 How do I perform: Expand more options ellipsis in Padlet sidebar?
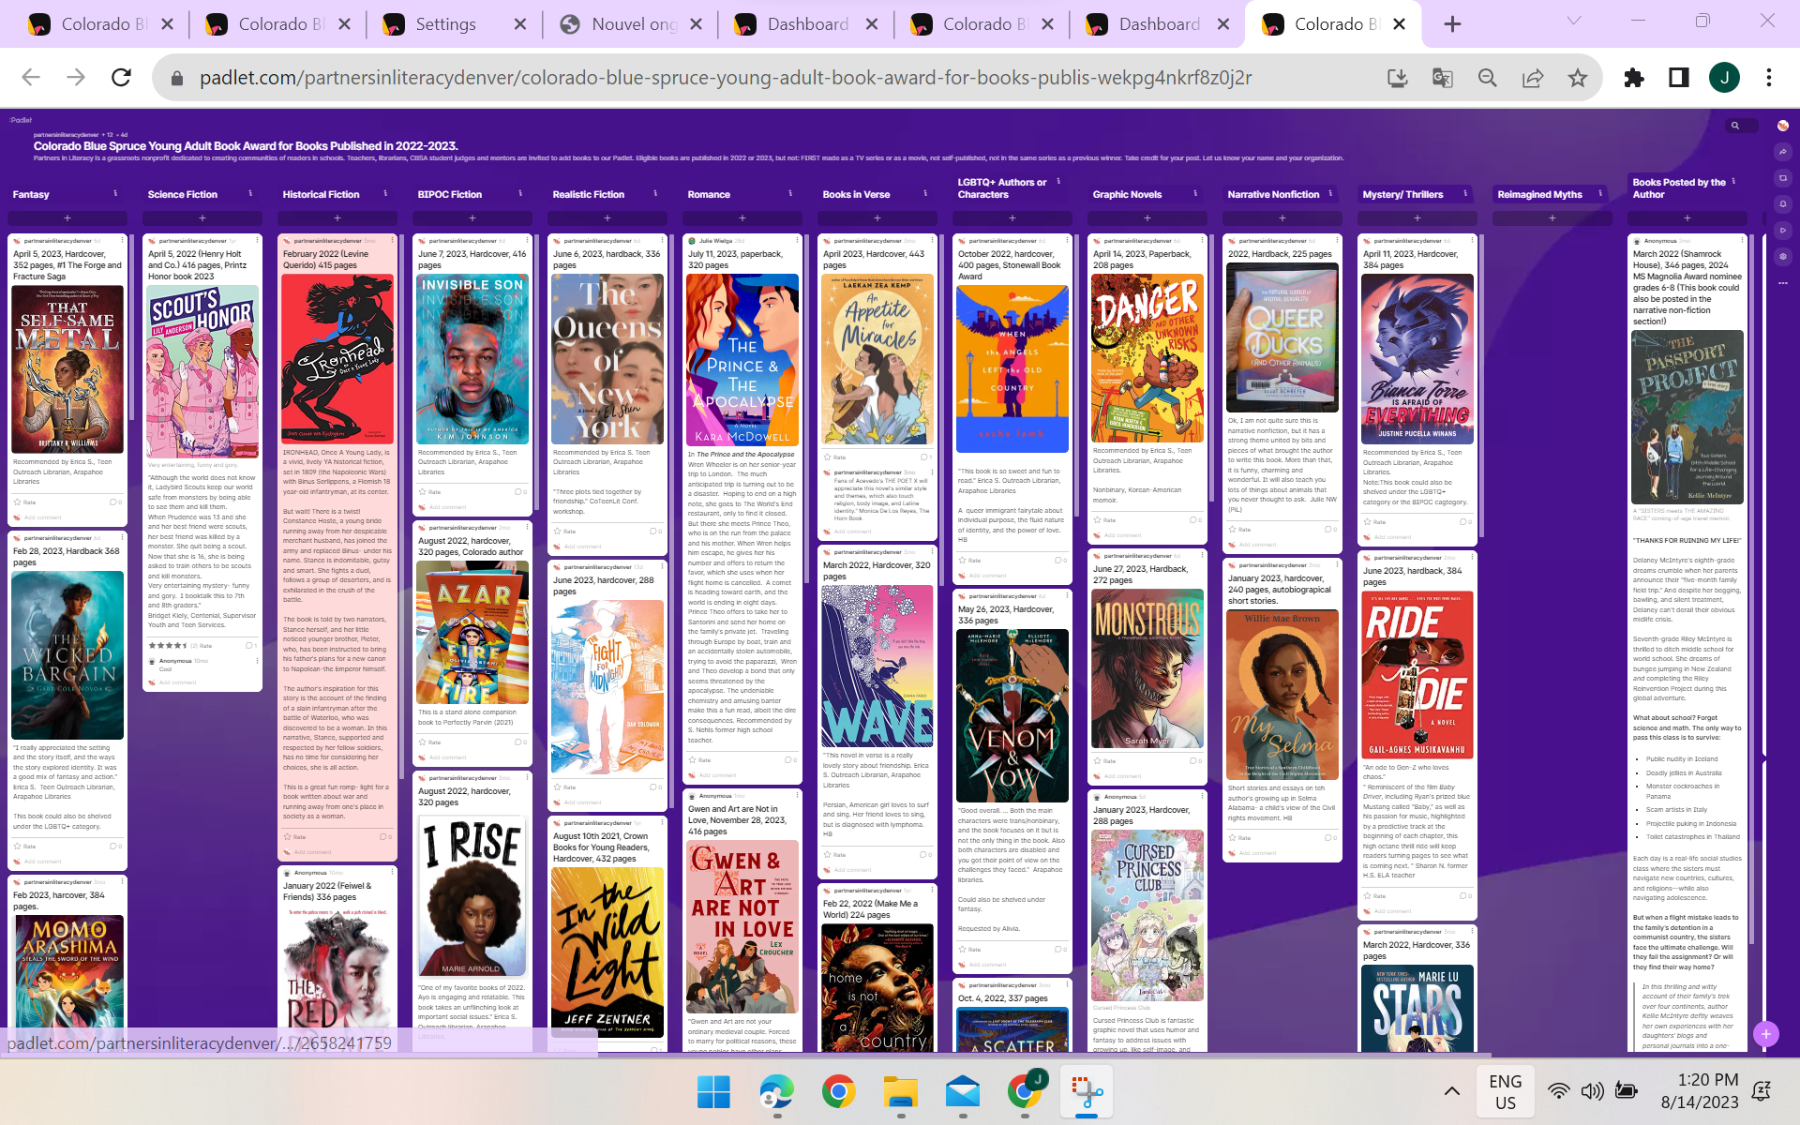pos(1782,282)
